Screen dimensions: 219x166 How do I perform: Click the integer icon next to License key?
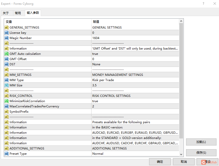pos(7,33)
